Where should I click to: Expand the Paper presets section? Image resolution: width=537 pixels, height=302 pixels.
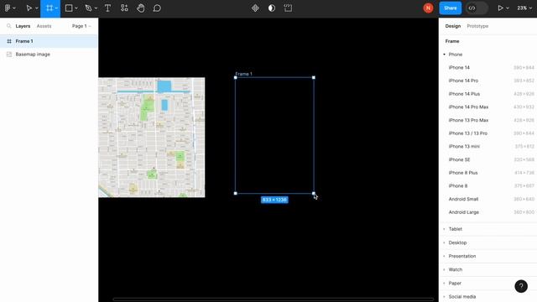click(x=489, y=284)
